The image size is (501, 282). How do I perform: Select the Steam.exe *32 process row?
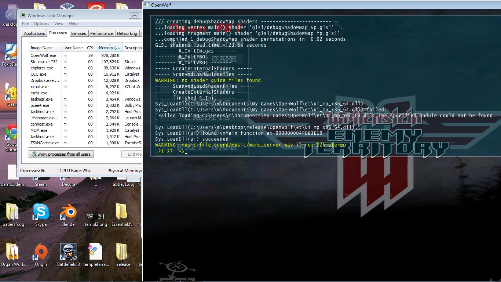85,62
